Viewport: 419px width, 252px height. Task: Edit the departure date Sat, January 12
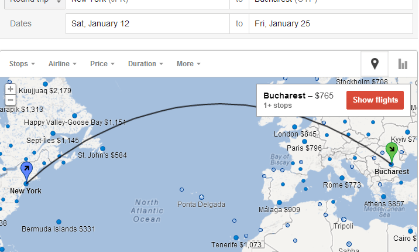147,24
